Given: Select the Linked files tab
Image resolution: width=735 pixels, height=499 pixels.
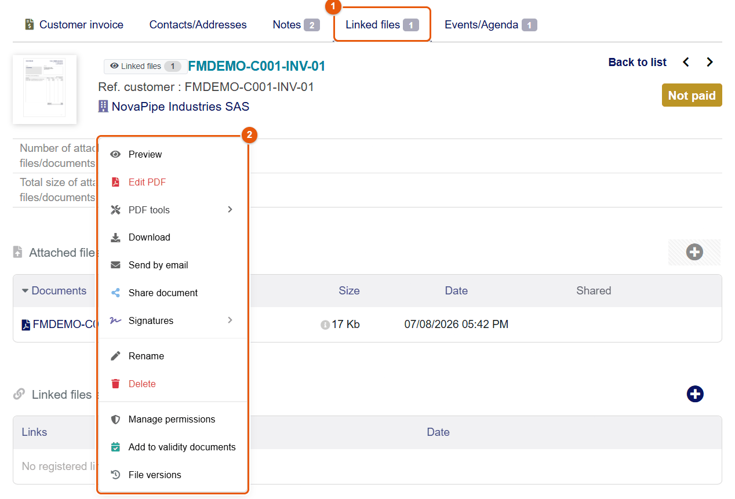Looking at the screenshot, I should pyautogui.click(x=383, y=24).
